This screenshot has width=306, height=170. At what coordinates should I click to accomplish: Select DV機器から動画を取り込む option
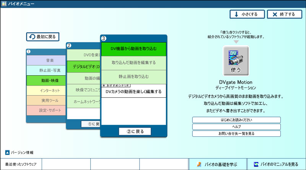pyautogui.click(x=133, y=49)
